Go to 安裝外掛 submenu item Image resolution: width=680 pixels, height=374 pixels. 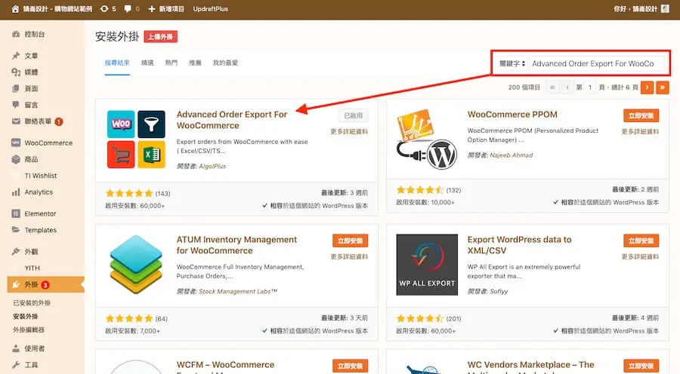(x=26, y=317)
